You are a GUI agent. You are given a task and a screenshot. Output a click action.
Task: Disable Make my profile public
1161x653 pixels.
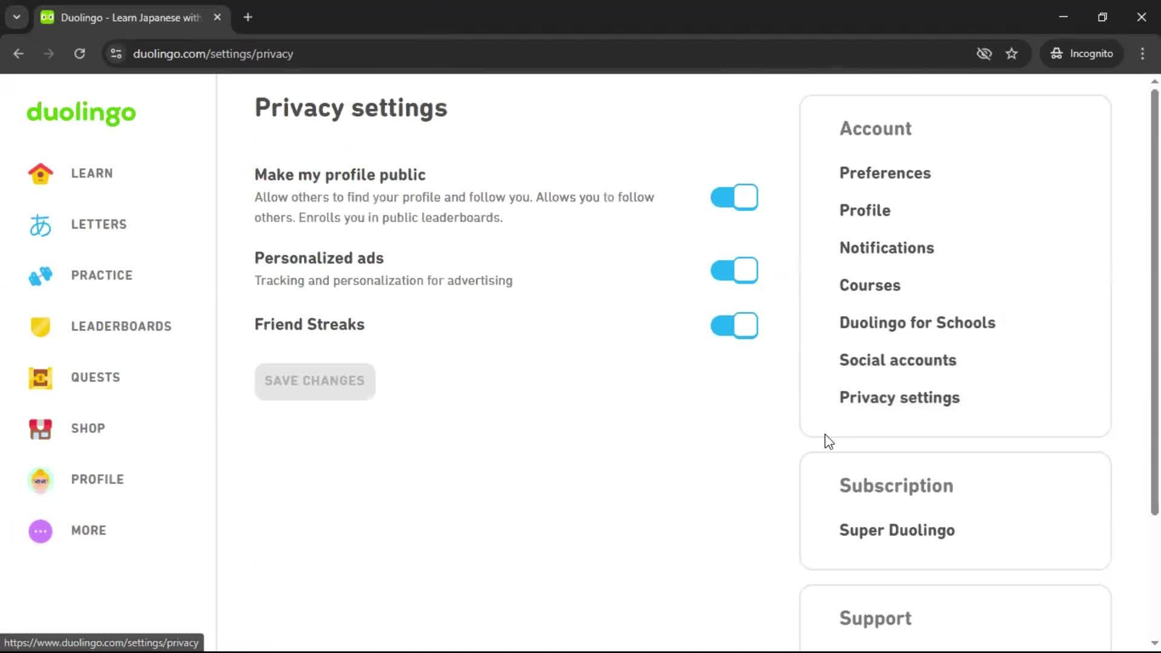733,197
